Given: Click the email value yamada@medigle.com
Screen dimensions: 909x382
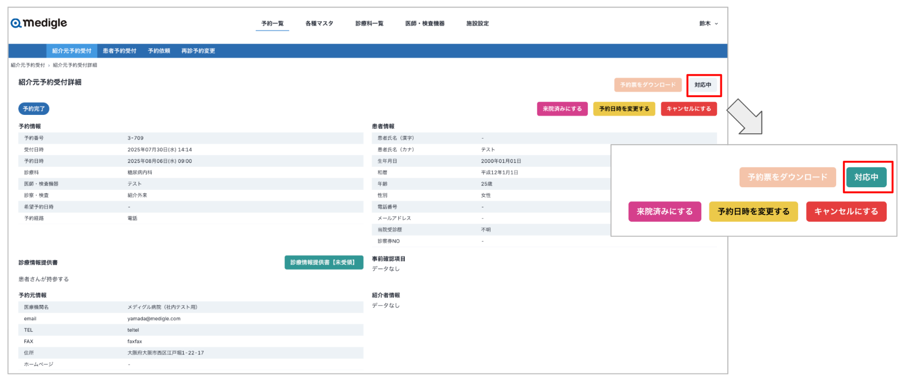Looking at the screenshot, I should pos(154,319).
